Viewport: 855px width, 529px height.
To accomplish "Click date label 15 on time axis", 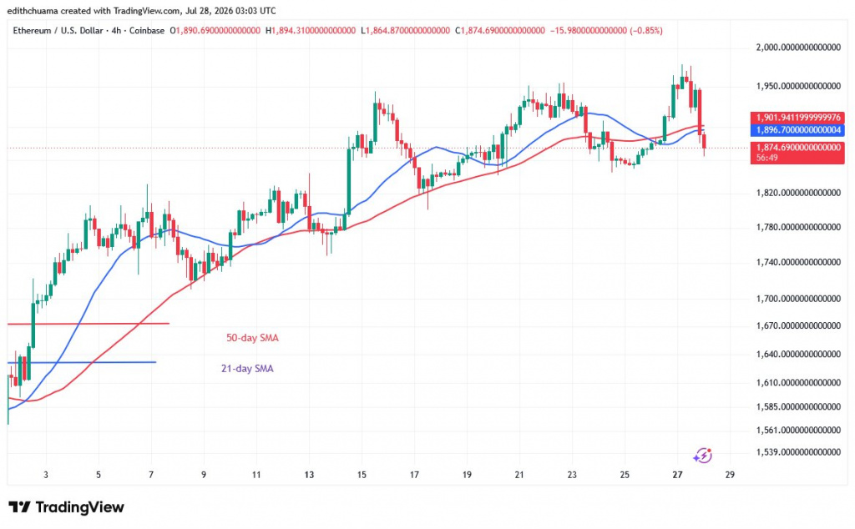I will pyautogui.click(x=362, y=475).
